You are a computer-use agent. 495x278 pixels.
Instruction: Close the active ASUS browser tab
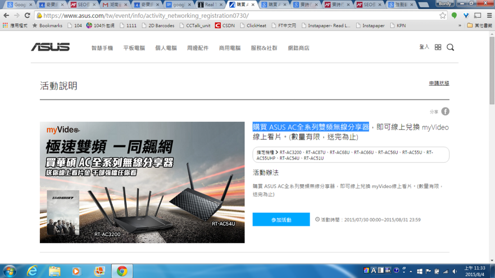(x=253, y=4)
